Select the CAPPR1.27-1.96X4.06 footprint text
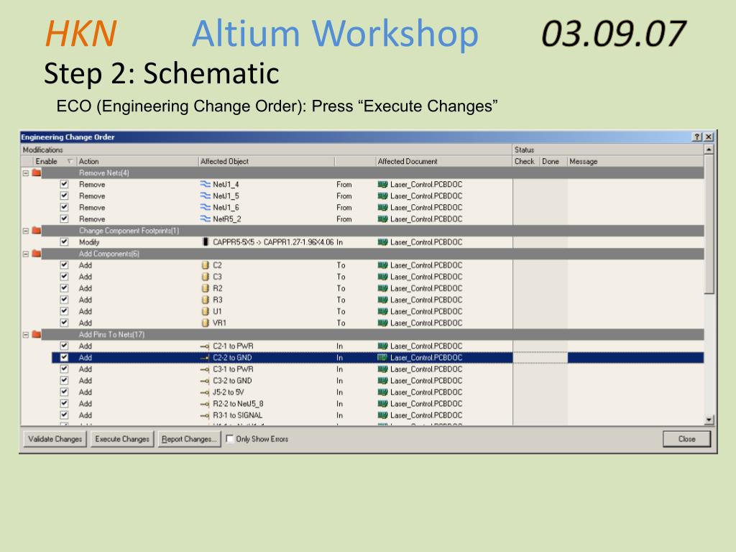 click(298, 241)
